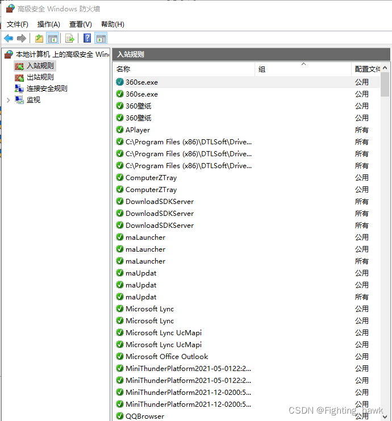This screenshot has height=421, width=392.
Task: Sort the list by the 组 column header
Action: 303,69
